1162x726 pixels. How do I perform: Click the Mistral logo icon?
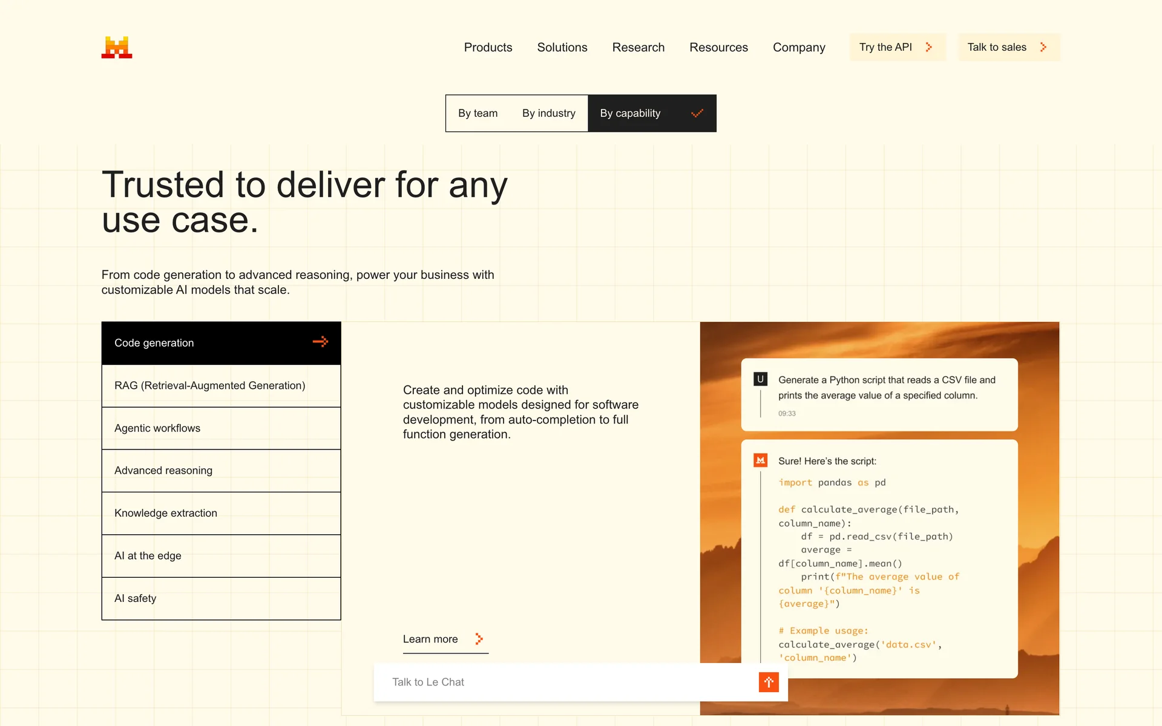[x=117, y=47]
